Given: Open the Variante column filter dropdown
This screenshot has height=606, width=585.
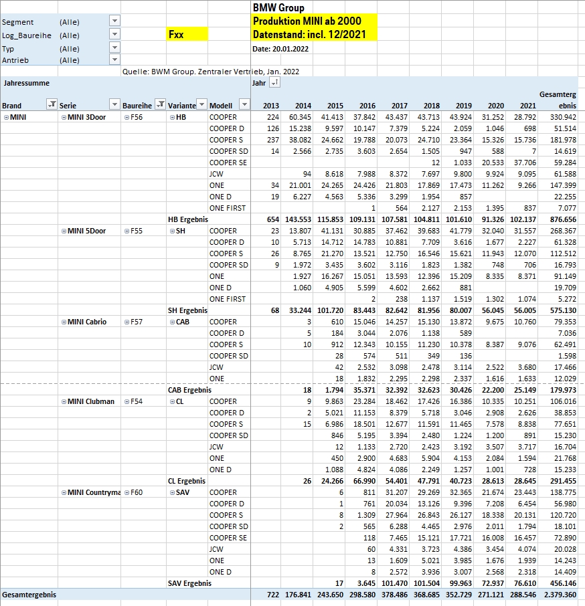Looking at the screenshot, I should (x=201, y=104).
